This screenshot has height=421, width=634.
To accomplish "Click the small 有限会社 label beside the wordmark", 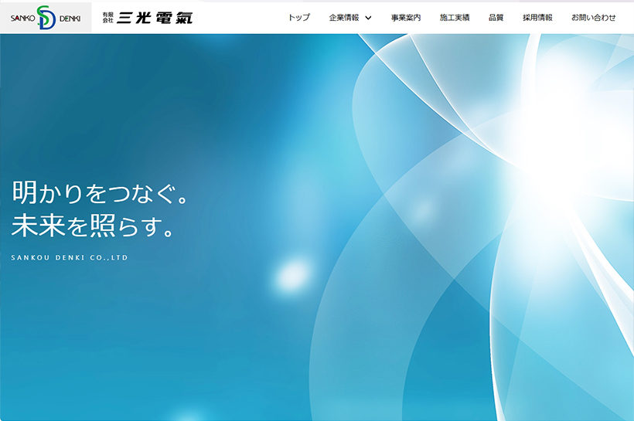I will coord(107,17).
